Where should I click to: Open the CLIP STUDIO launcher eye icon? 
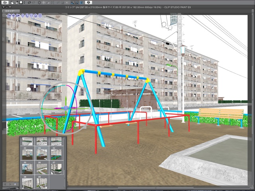tap(5, 3)
